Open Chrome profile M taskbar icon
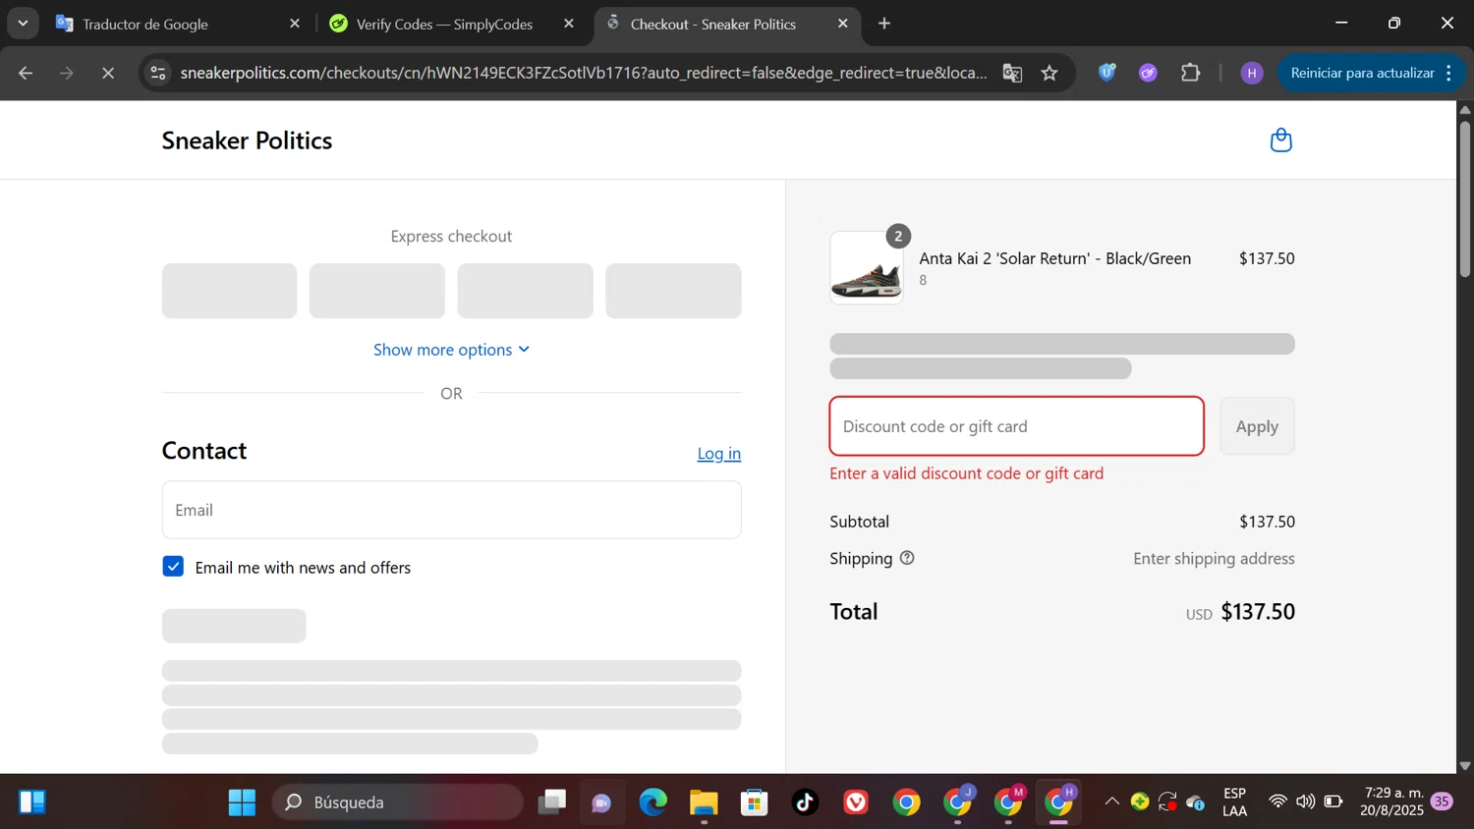Screen dimensions: 1474x829 1009,802
